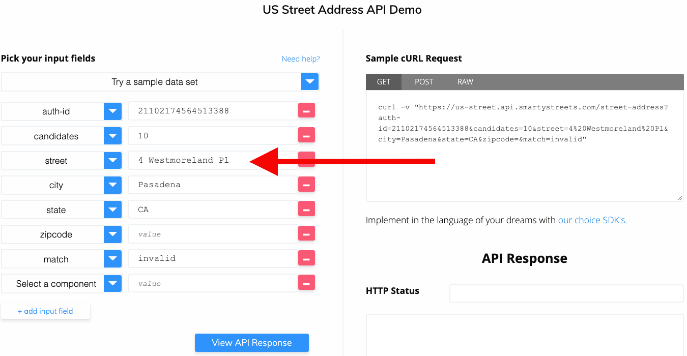The width and height of the screenshot is (687, 356).
Task: Open the Need help? link
Action: [x=300, y=58]
